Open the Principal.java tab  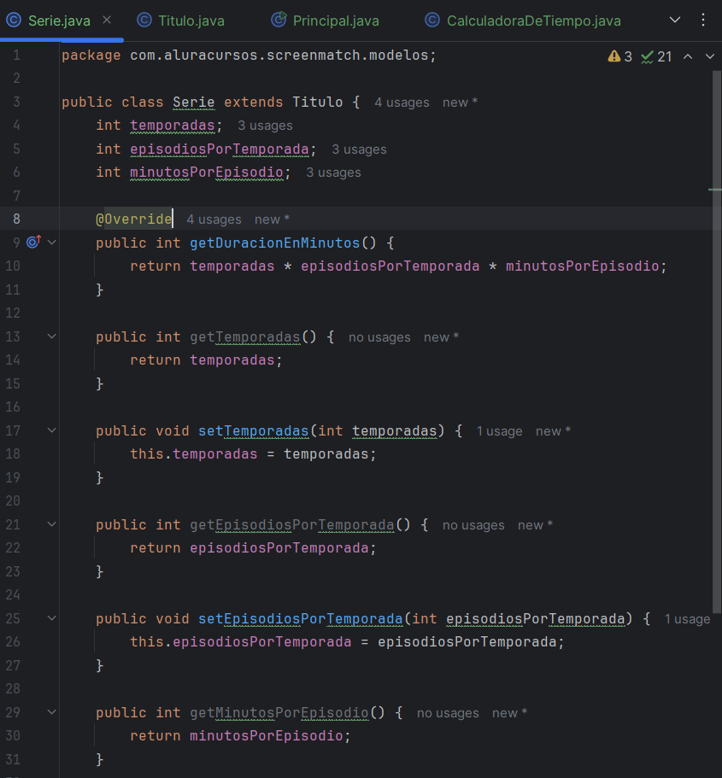pyautogui.click(x=336, y=20)
